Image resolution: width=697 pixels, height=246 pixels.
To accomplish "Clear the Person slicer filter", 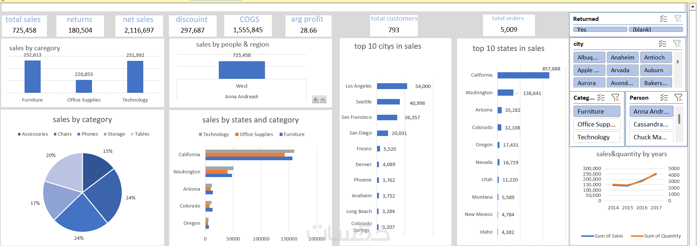I will (x=678, y=98).
